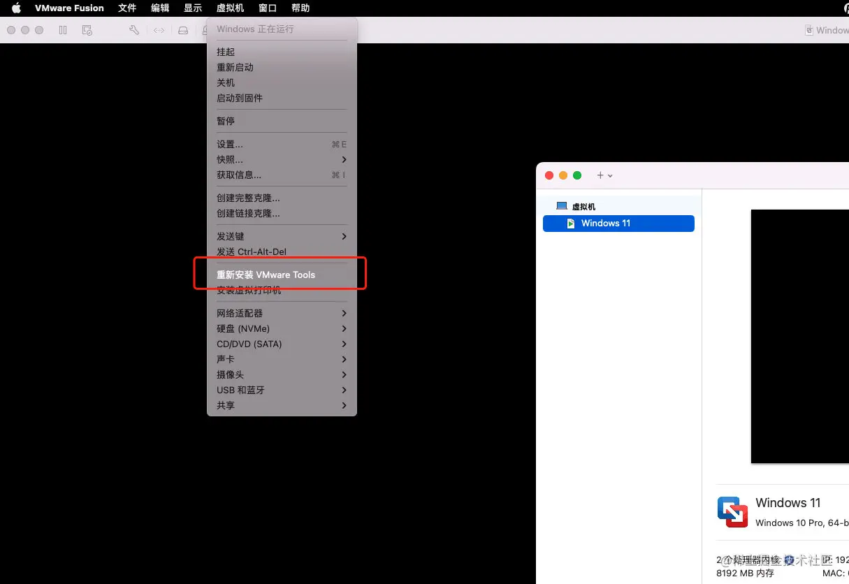This screenshot has height=584, width=849.
Task: Expand the 声卡 submenu
Action: coord(282,360)
